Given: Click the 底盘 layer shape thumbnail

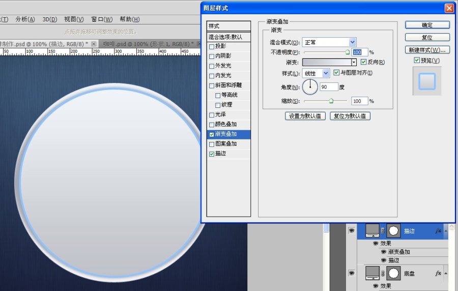Looking at the screenshot, I should (373, 273).
